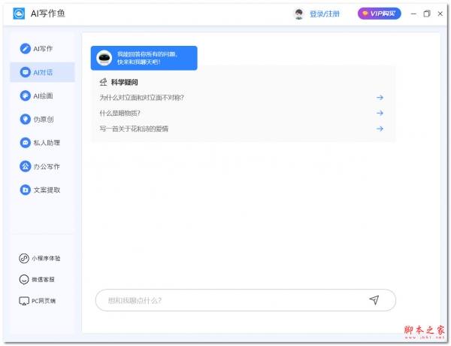Open the 伪原创 sidebar icon
The image size is (451, 346).
point(25,119)
